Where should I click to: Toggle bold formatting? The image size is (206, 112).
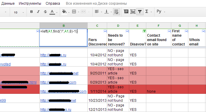[x=31, y=12]
